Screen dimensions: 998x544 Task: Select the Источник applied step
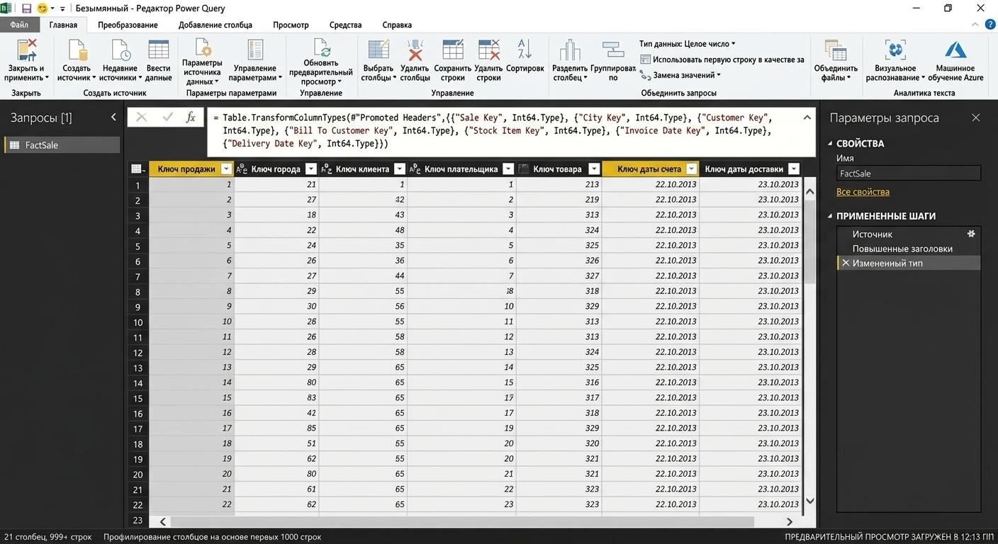coord(909,234)
